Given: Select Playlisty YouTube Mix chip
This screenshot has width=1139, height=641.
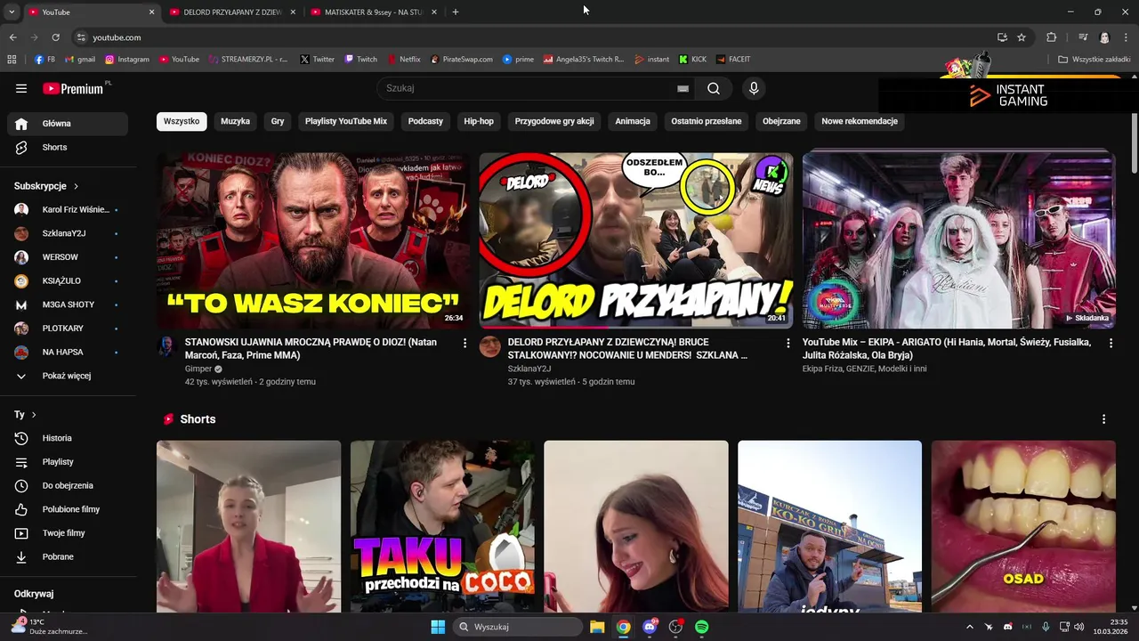Looking at the screenshot, I should point(346,121).
